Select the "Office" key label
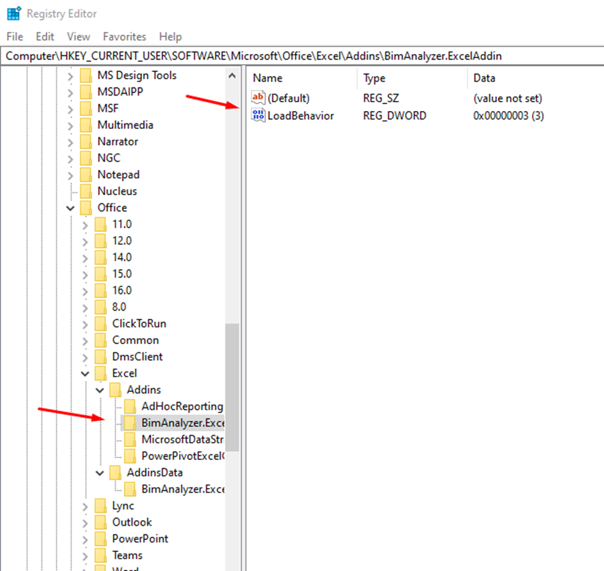604x571 pixels. click(112, 208)
